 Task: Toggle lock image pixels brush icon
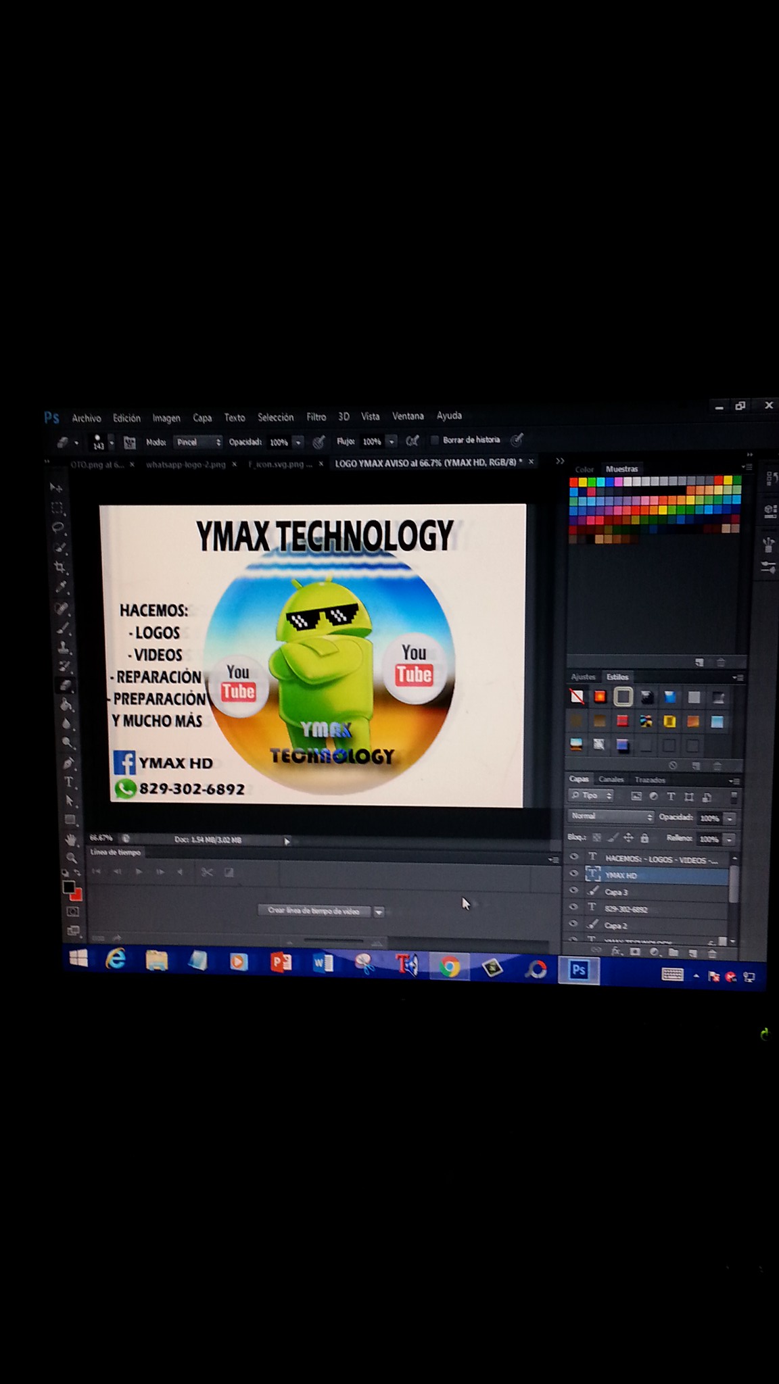[613, 837]
